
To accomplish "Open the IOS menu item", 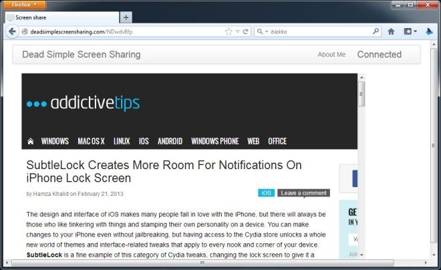I will (144, 141).
